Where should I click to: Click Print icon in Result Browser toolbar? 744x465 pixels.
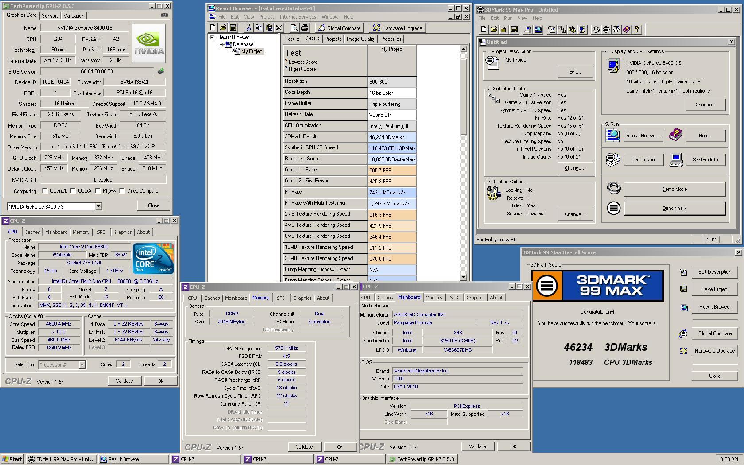tap(305, 27)
